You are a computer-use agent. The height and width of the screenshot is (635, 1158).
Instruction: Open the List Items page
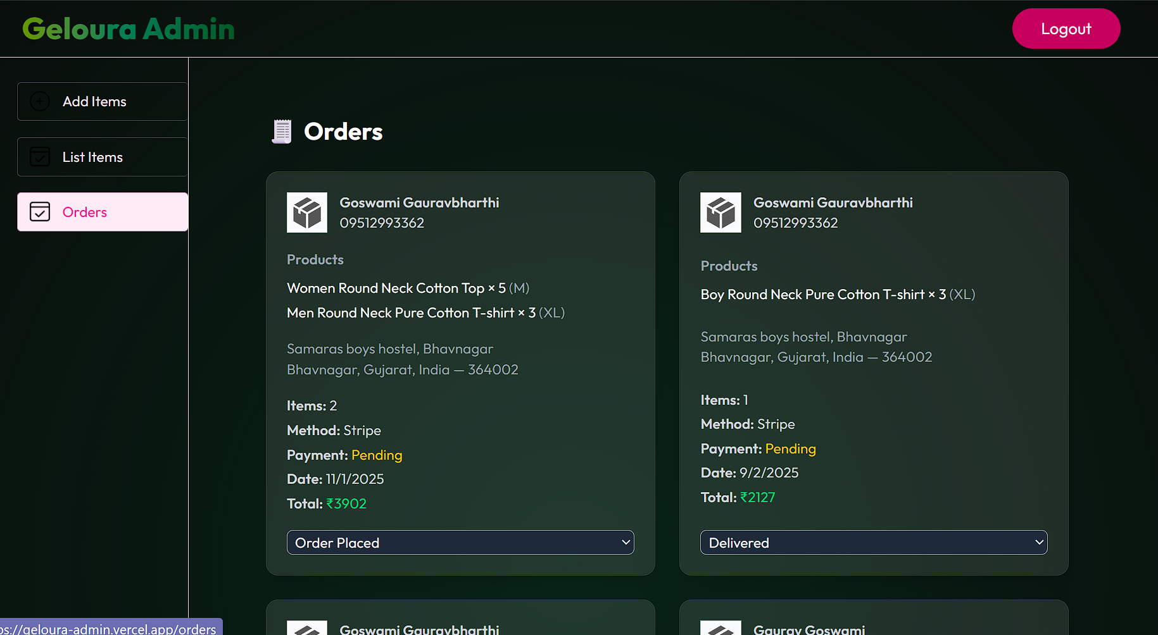click(103, 157)
